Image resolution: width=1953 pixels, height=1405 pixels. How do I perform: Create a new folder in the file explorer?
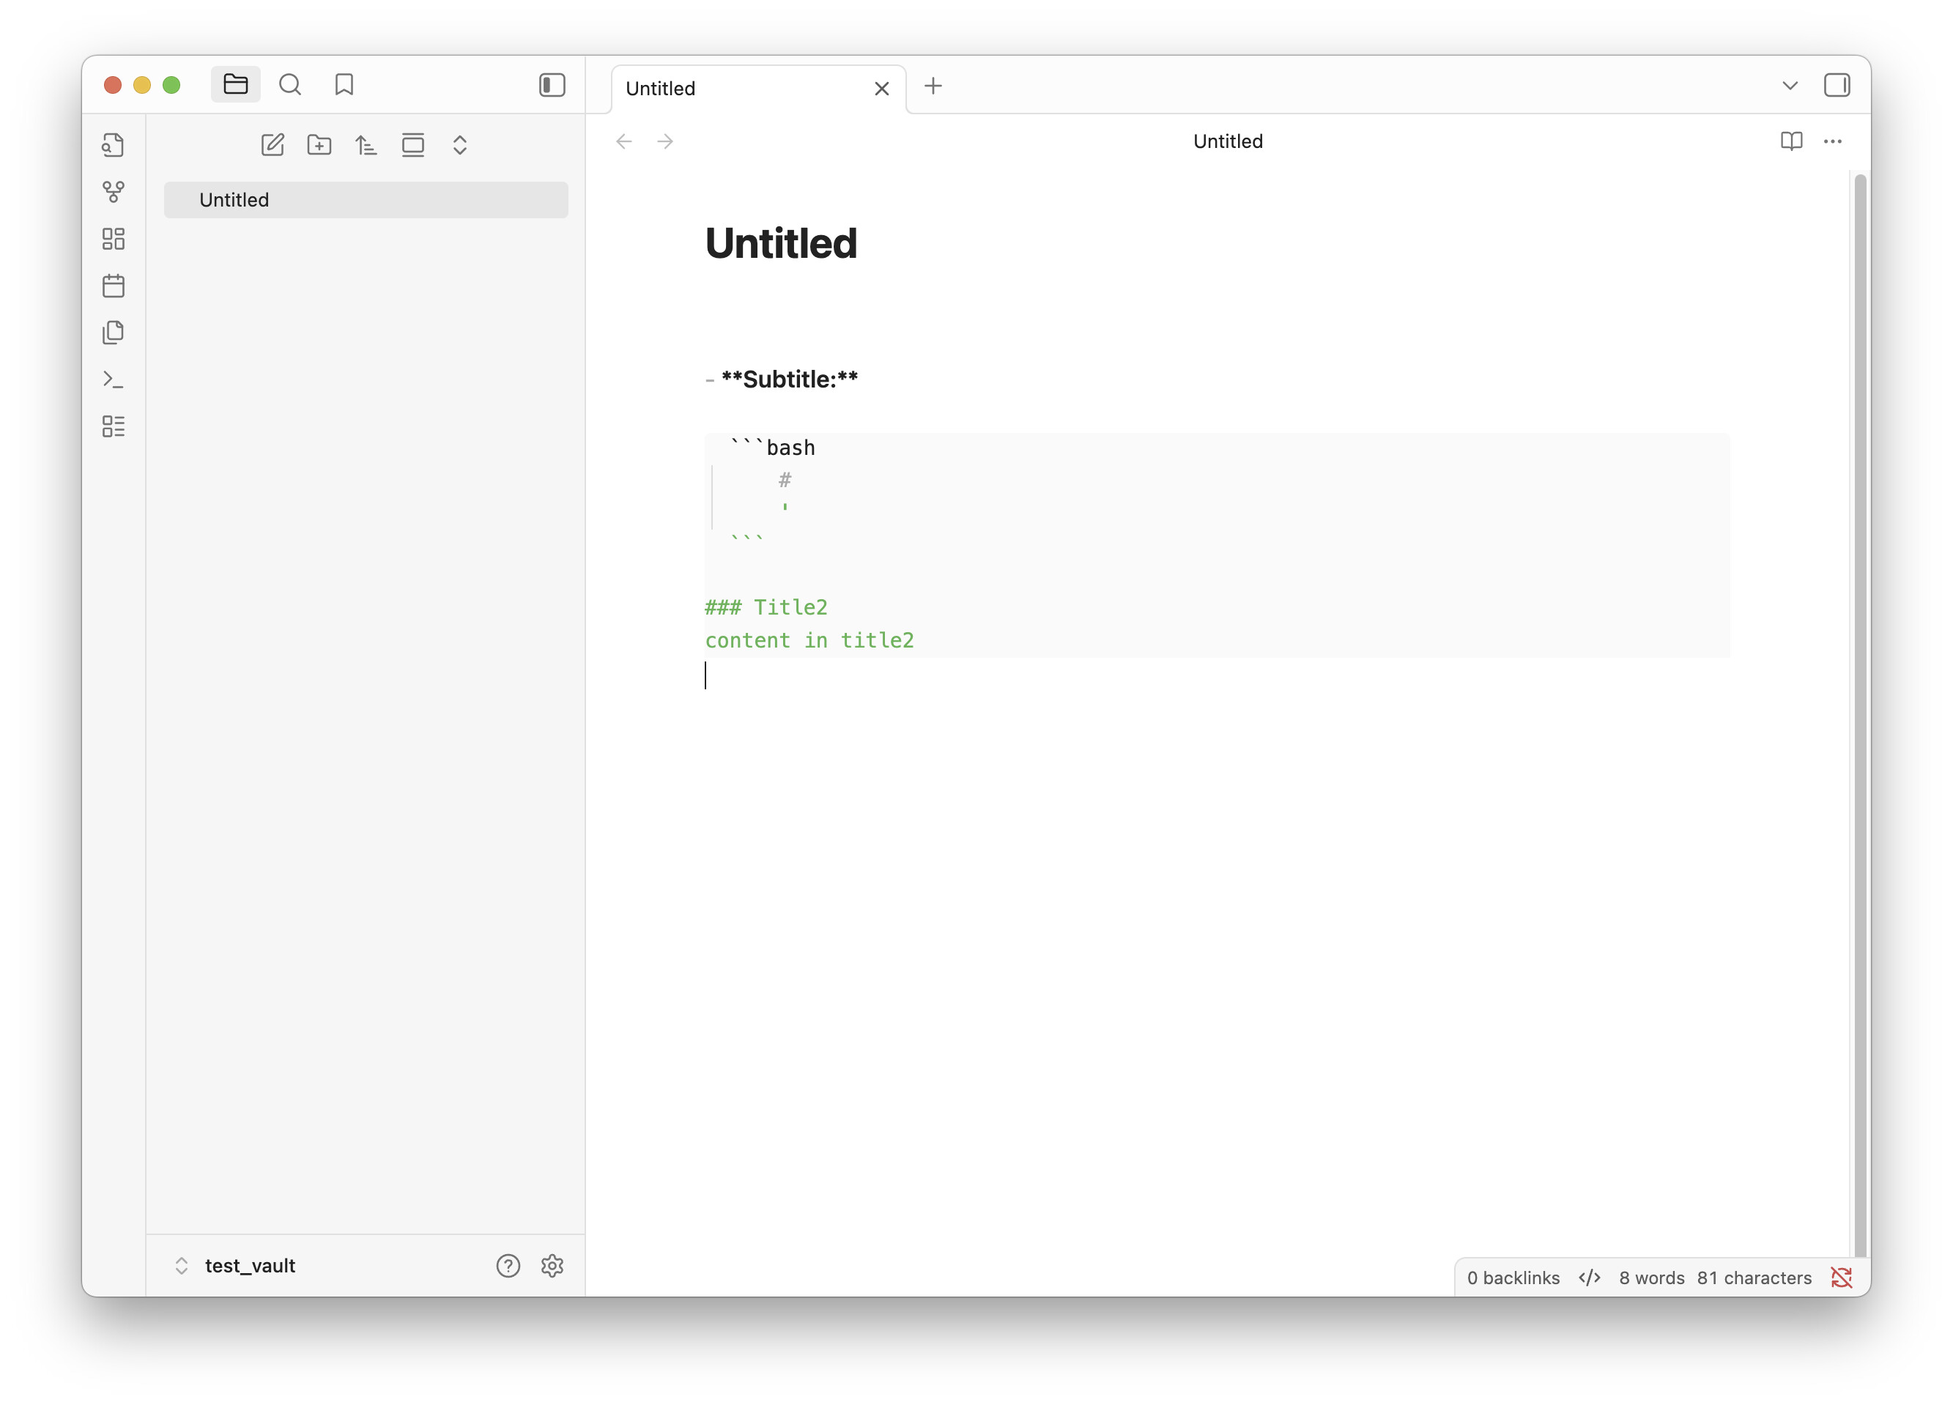[x=319, y=144]
